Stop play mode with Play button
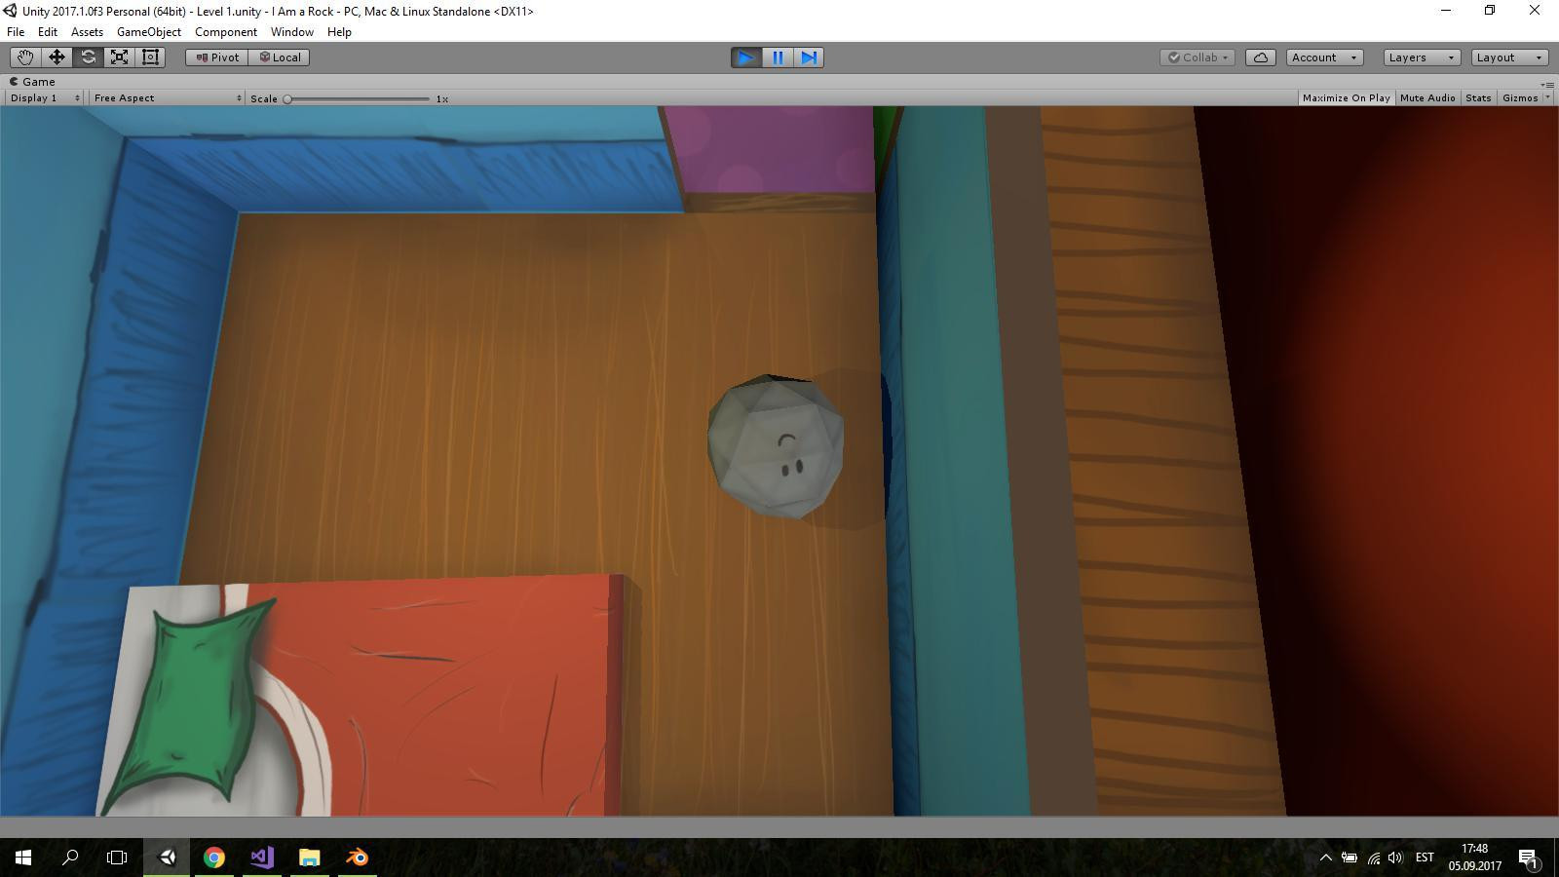 click(x=746, y=57)
